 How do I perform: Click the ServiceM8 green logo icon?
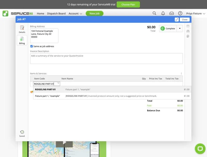(5, 13)
